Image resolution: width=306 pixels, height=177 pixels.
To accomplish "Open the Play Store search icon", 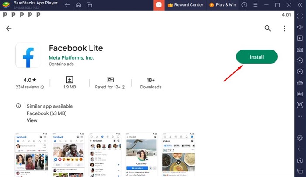I will tap(268, 28).
